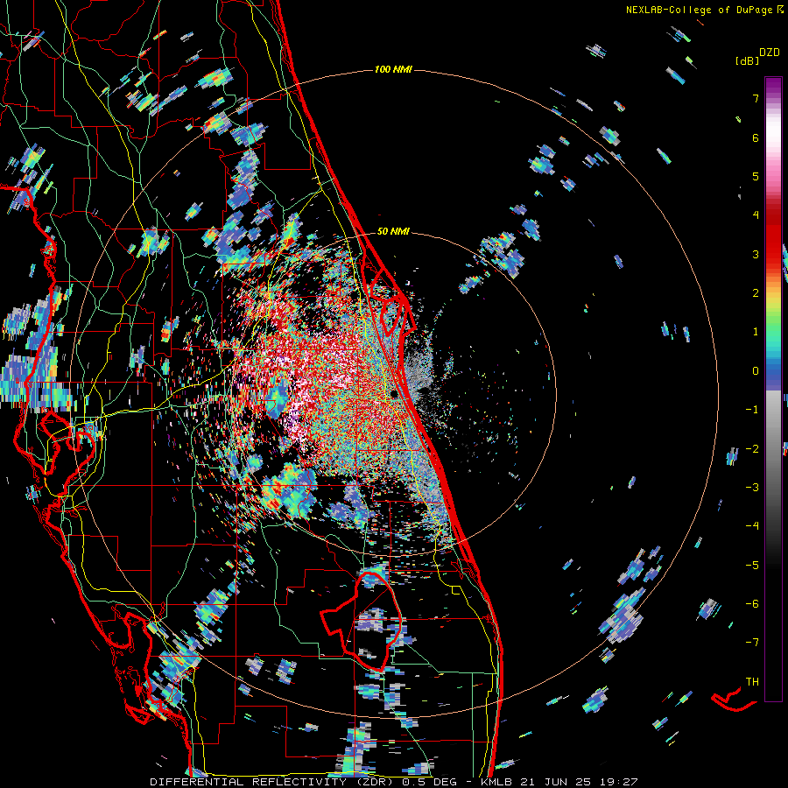This screenshot has height=788, width=788.
Task: Click the DZD legend heading
Action: coord(770,52)
